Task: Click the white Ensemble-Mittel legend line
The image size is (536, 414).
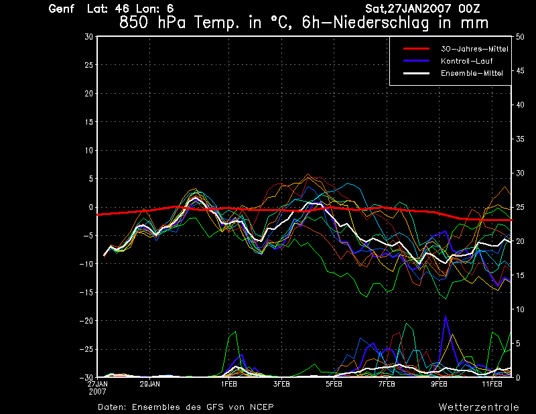Action: pyautogui.click(x=416, y=73)
